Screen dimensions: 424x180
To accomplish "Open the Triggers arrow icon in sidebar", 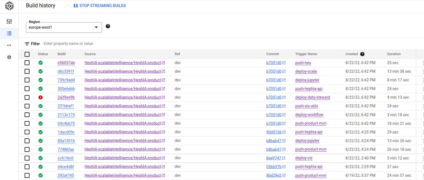I will point(9,45).
